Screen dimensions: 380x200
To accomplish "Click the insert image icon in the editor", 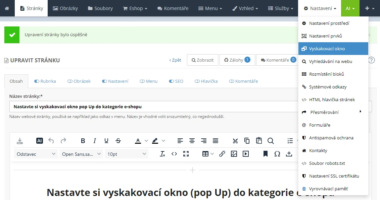I will 234,154.
